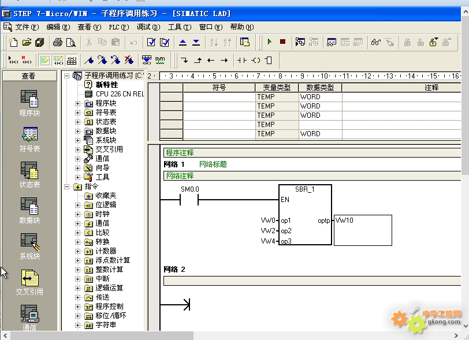Screen dimensions: 469x340
Task: Insert a coil from the toolbar
Action: tap(256, 61)
